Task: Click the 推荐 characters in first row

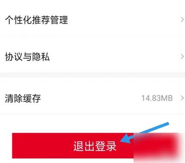Action: click(x=41, y=20)
